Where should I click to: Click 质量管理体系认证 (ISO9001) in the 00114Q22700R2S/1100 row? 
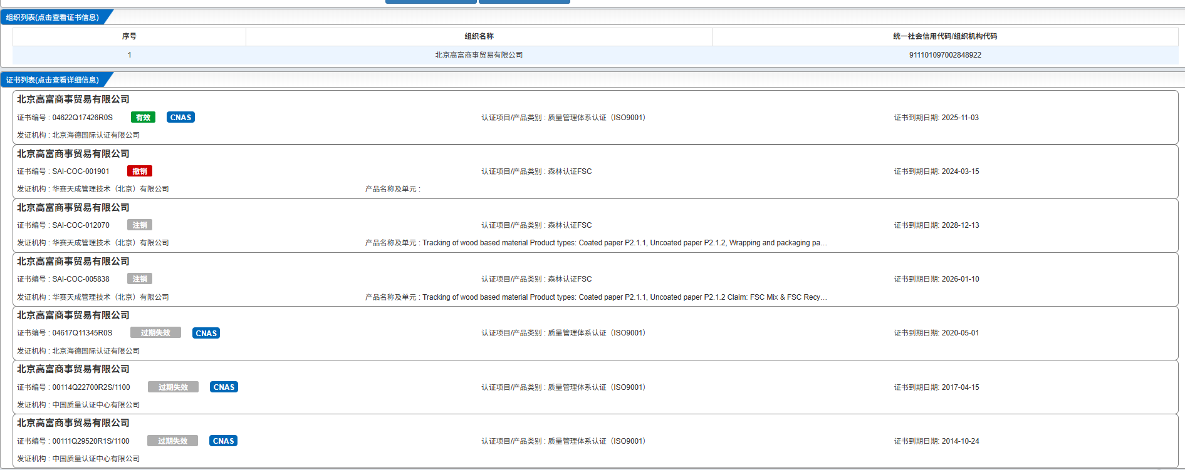pos(597,387)
